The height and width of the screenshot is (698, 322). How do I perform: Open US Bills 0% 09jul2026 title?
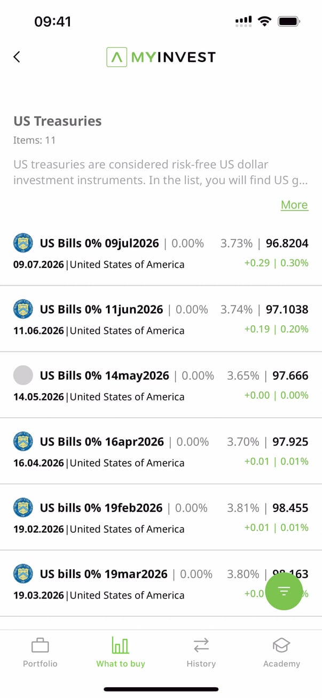99,243
